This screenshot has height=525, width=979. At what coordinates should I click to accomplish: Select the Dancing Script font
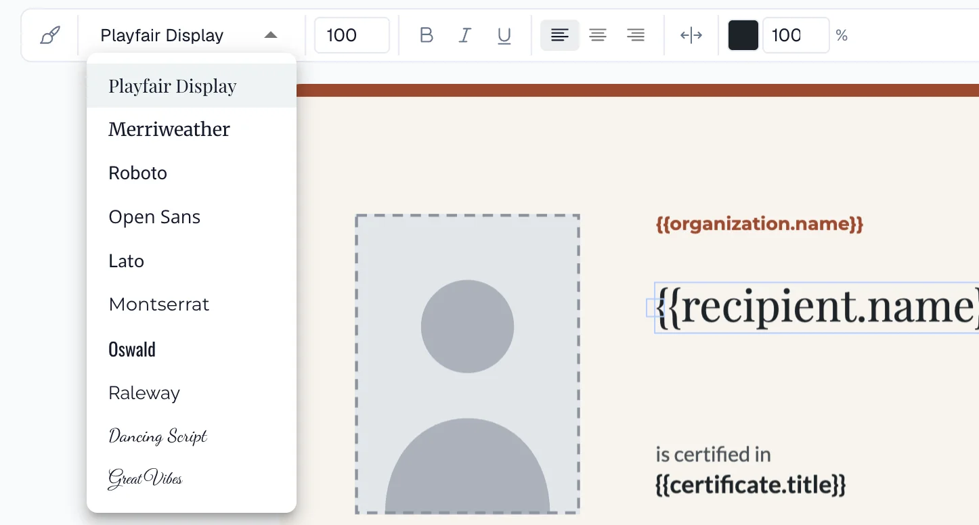(x=192, y=436)
